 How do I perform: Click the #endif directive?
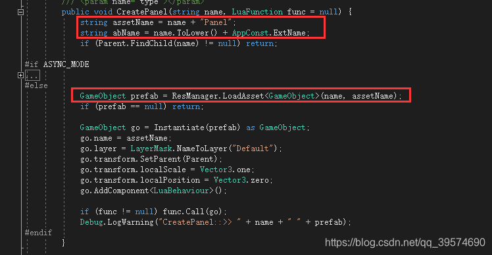coord(38,233)
